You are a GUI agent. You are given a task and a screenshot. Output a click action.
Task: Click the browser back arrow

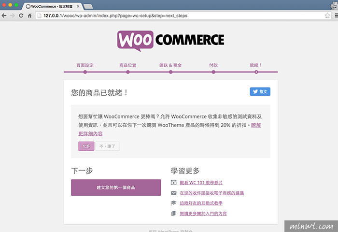tap(4, 15)
